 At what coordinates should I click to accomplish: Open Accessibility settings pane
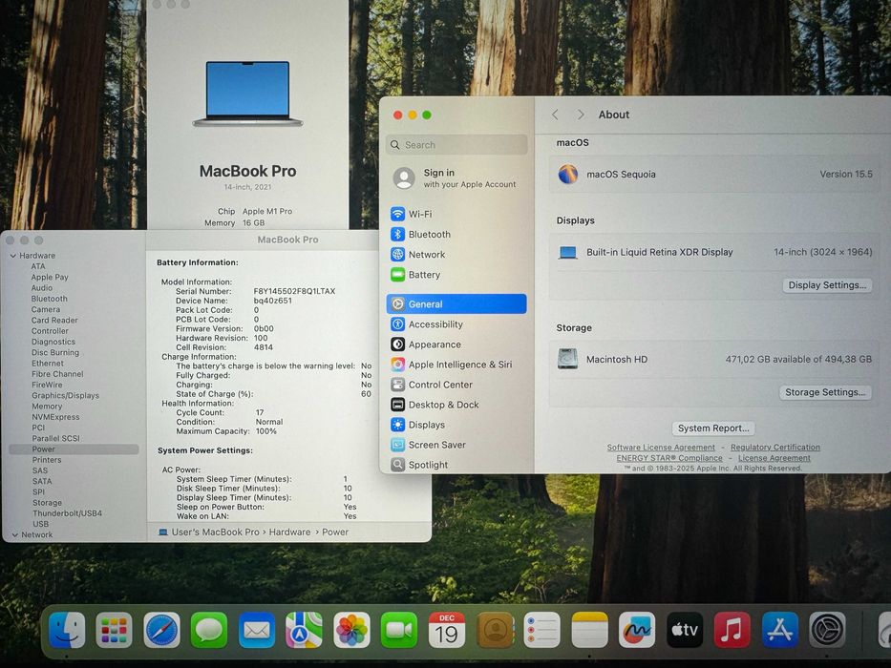pos(456,324)
